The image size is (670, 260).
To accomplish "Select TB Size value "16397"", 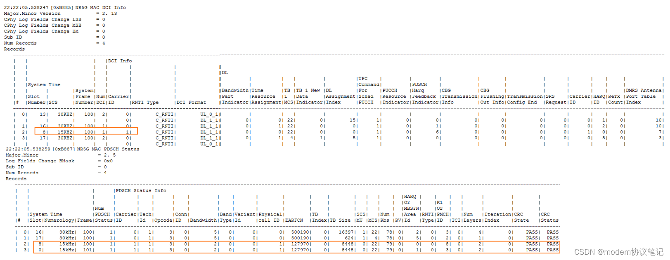I will (x=346, y=232).
